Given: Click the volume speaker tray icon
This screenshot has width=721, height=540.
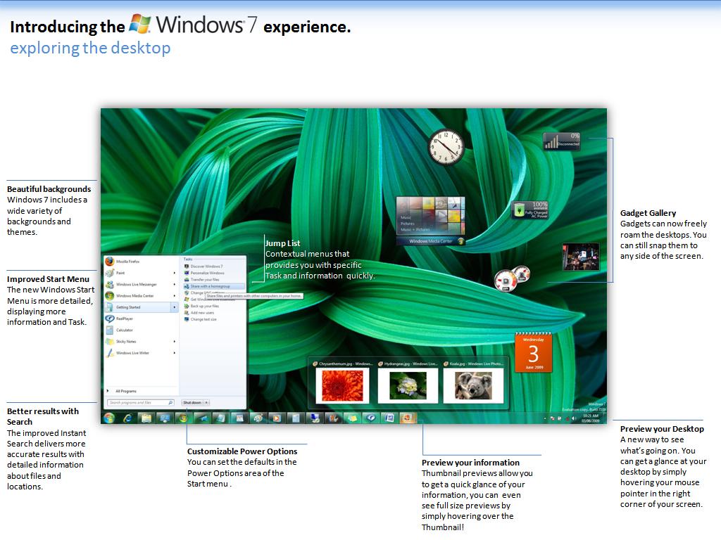Looking at the screenshot, I should point(573,418).
